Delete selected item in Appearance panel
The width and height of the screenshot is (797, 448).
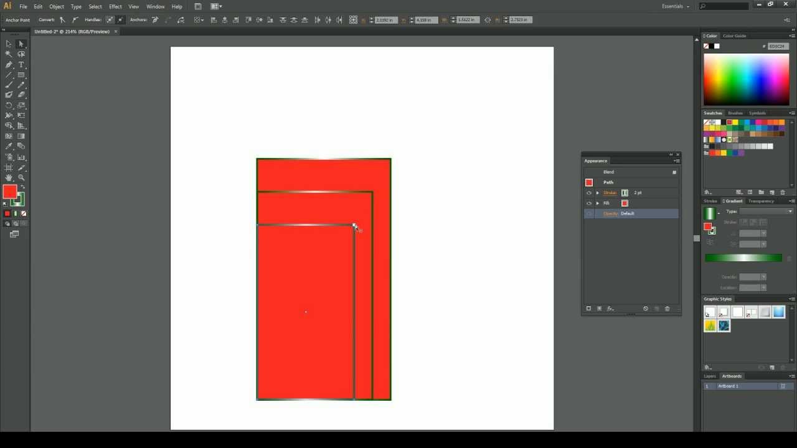(x=667, y=309)
